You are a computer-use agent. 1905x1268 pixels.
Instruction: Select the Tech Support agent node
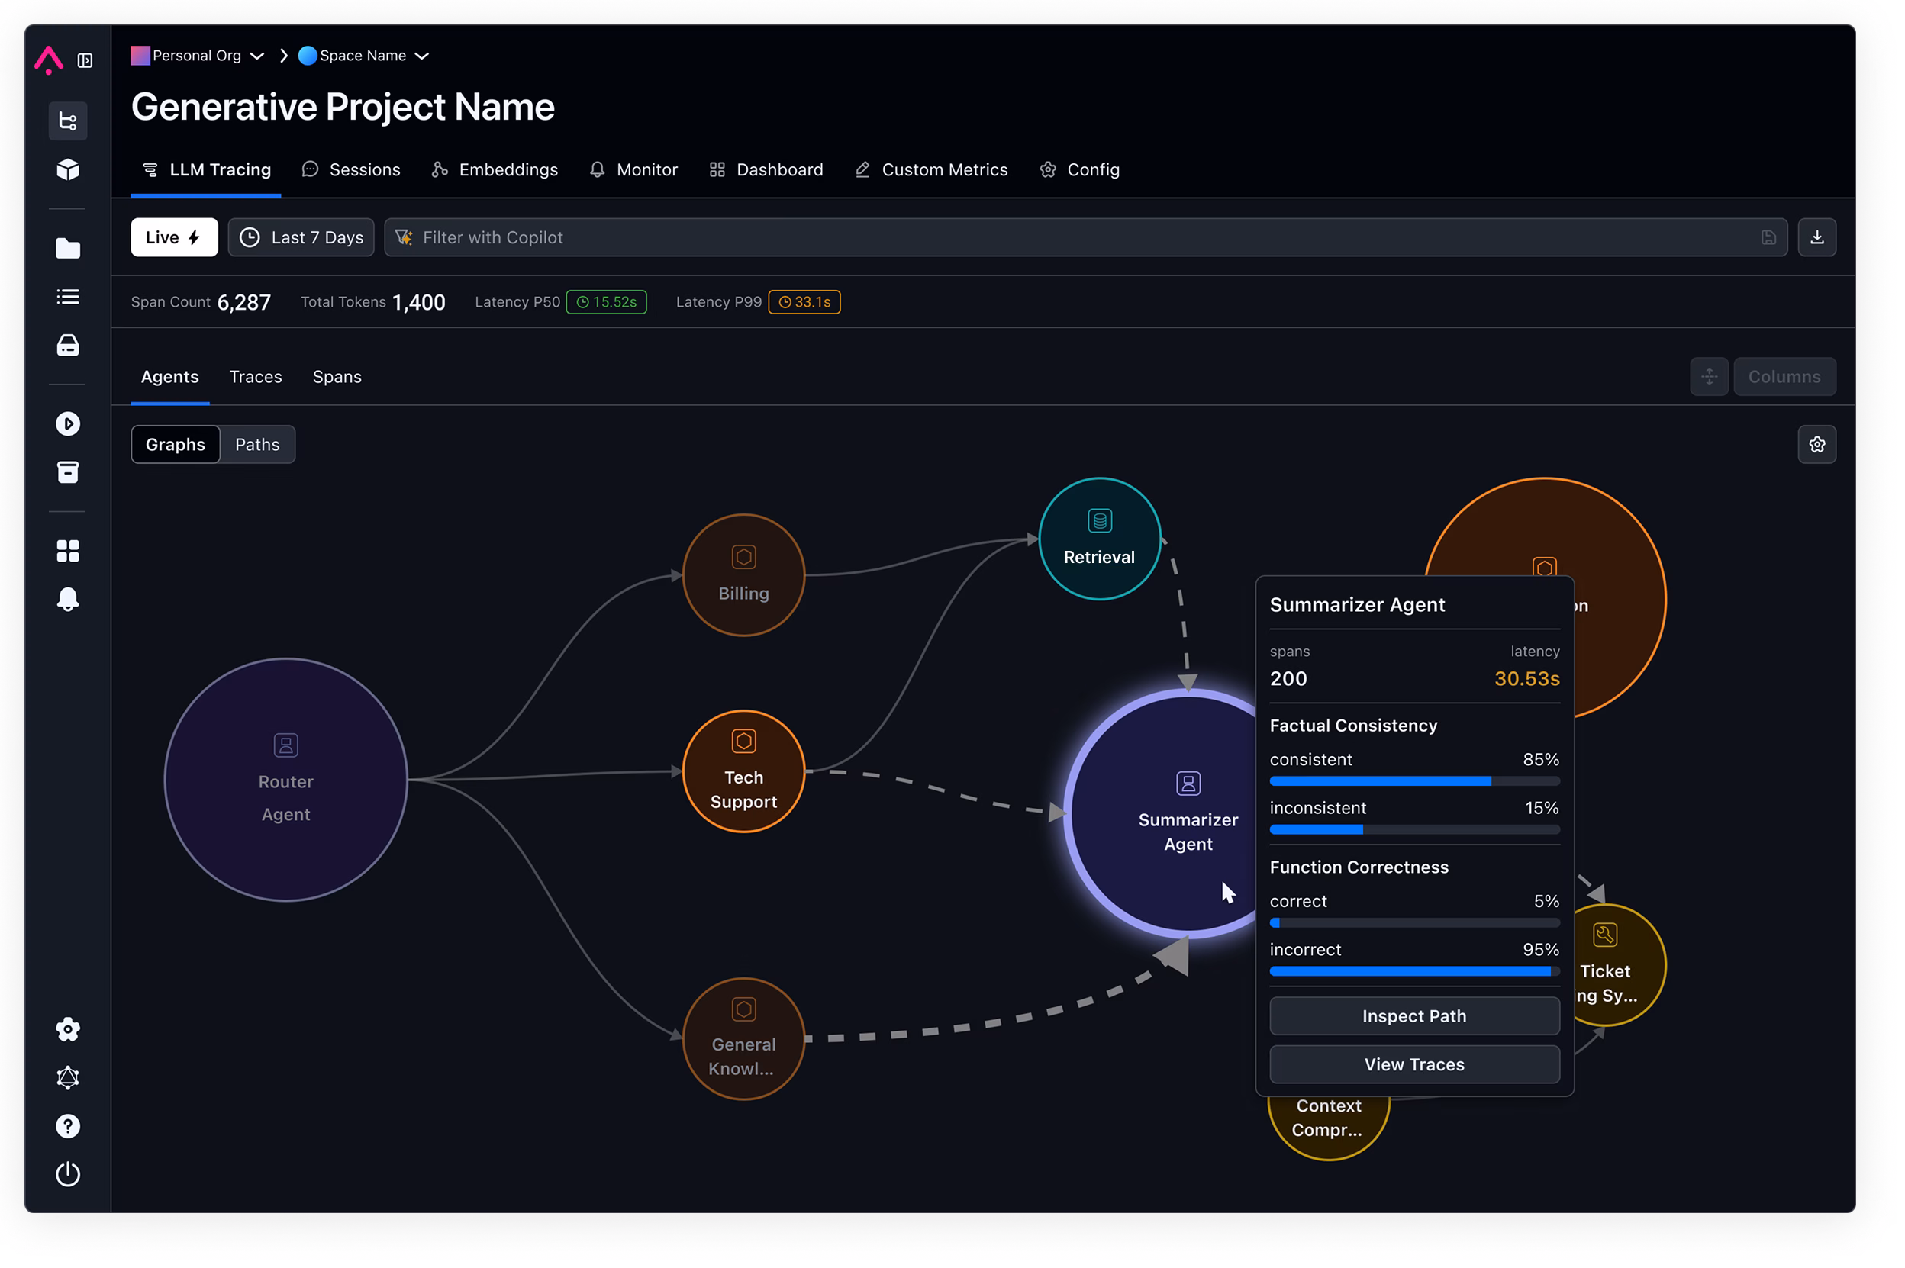(743, 771)
